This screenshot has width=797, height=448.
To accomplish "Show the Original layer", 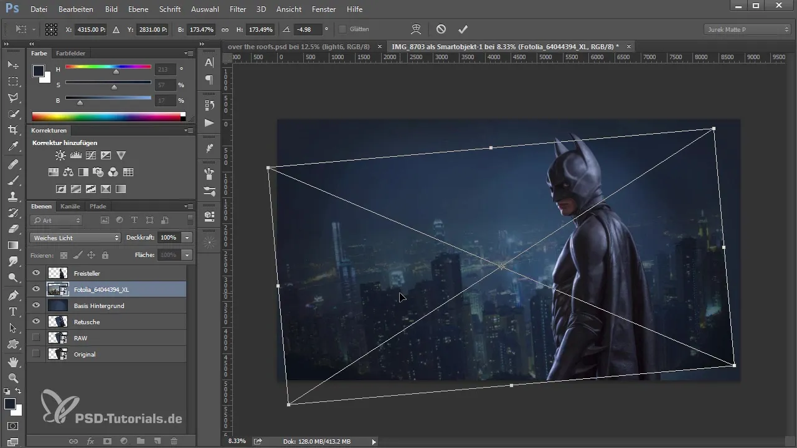I will coord(36,354).
